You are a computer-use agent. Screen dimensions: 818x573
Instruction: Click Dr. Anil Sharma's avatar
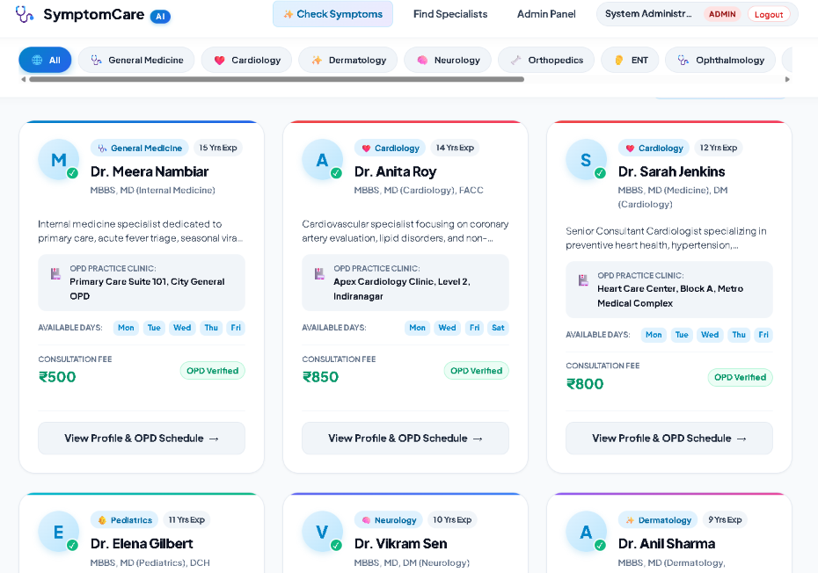coord(587,532)
